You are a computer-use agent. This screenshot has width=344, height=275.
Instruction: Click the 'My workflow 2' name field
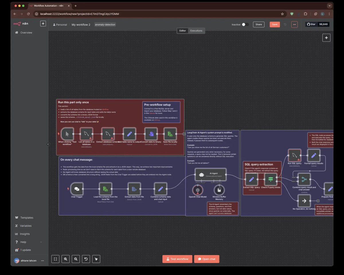(81, 25)
